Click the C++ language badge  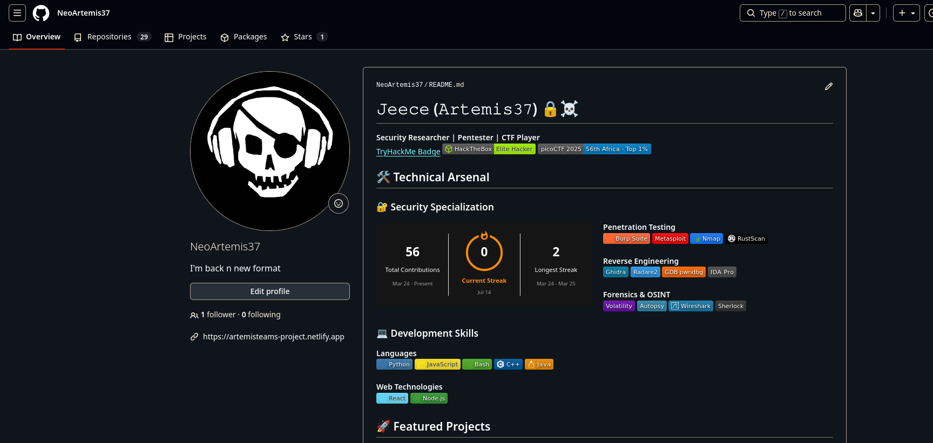tap(508, 364)
